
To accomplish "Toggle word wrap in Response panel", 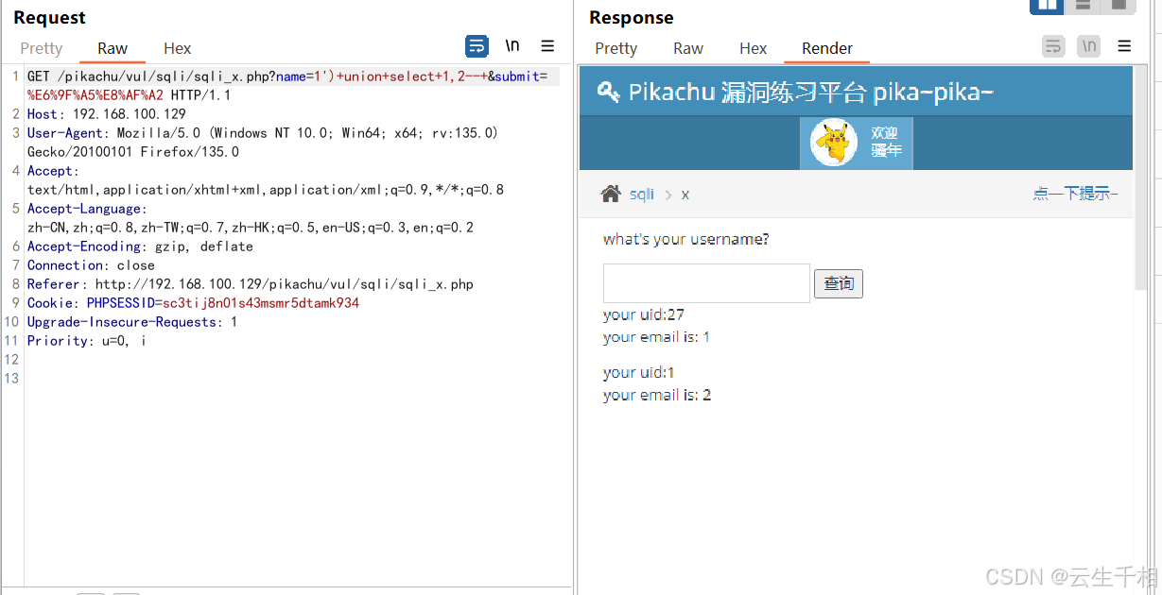I will click(x=1053, y=46).
